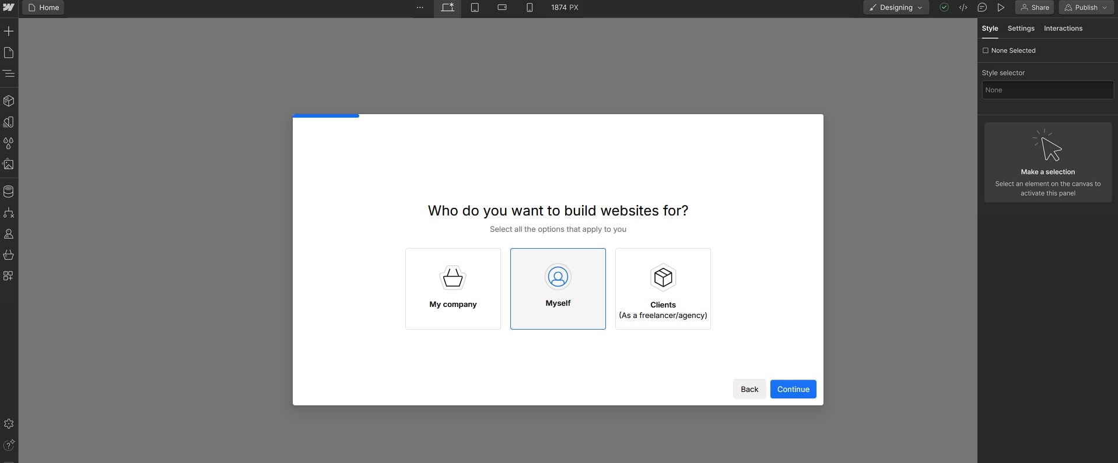Check the green publish status icon
The image size is (1118, 463).
click(944, 8)
